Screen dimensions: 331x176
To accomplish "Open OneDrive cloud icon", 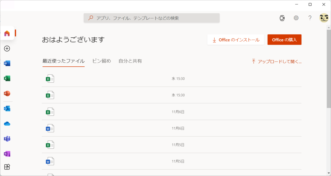I will click(x=7, y=124).
